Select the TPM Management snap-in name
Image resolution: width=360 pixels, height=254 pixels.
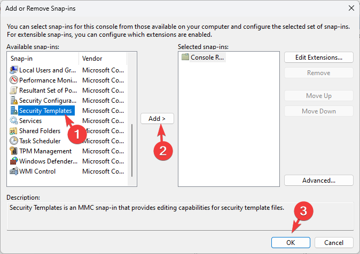point(45,151)
